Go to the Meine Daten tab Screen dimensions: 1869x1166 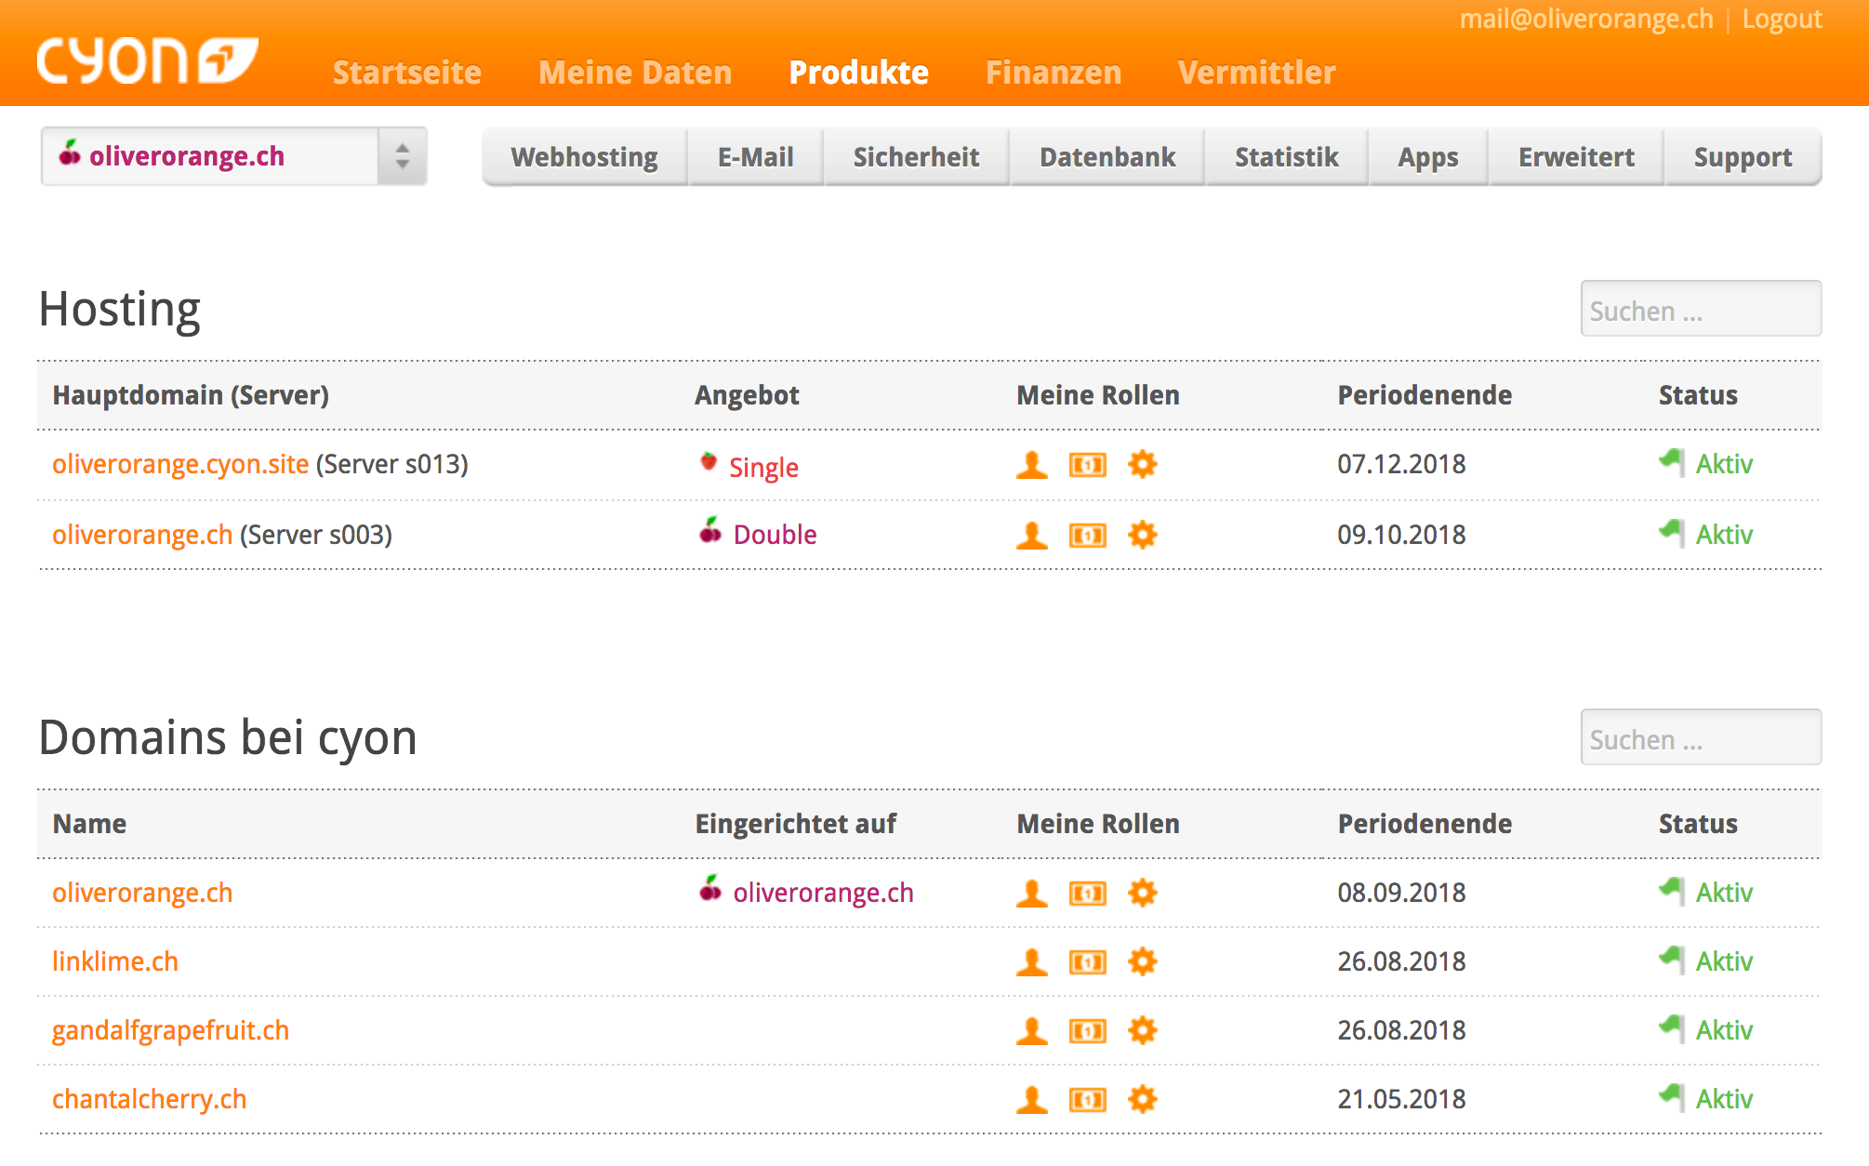tap(635, 73)
